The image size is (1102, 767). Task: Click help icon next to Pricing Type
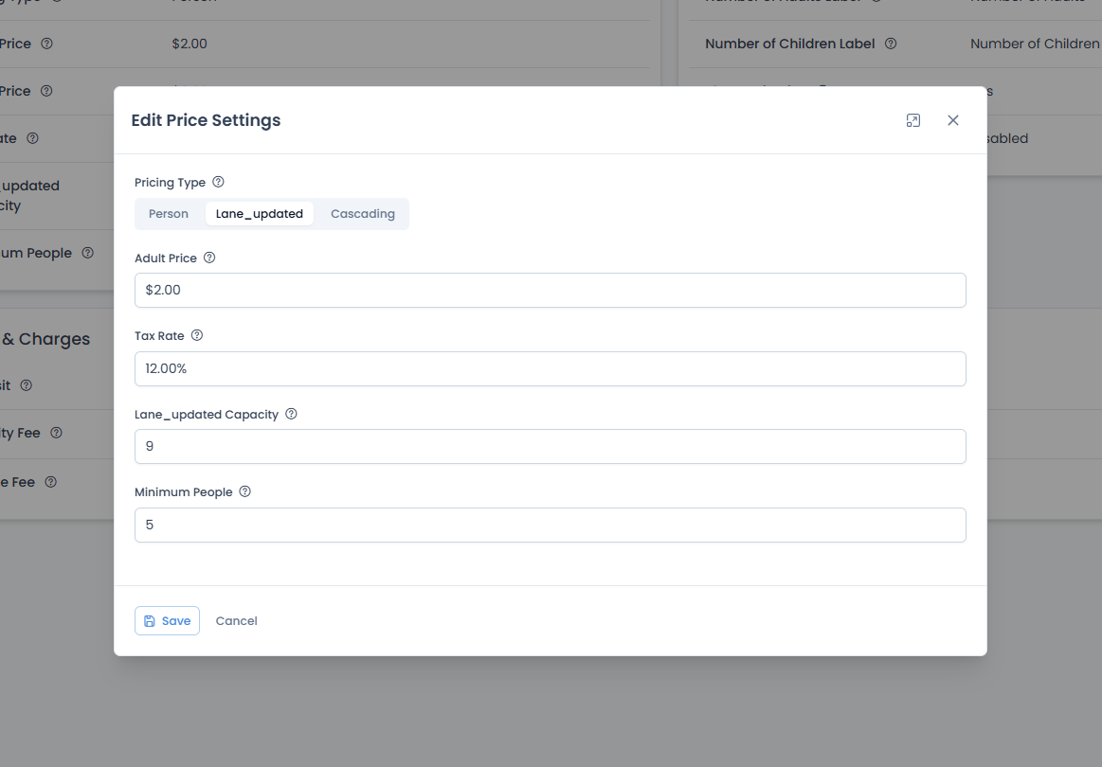tap(219, 182)
